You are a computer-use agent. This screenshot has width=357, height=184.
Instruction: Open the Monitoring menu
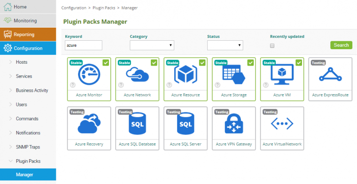pos(28,21)
